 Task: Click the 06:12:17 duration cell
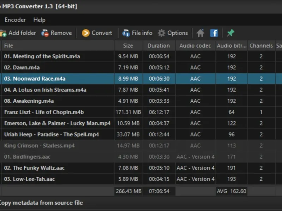pos(159,112)
